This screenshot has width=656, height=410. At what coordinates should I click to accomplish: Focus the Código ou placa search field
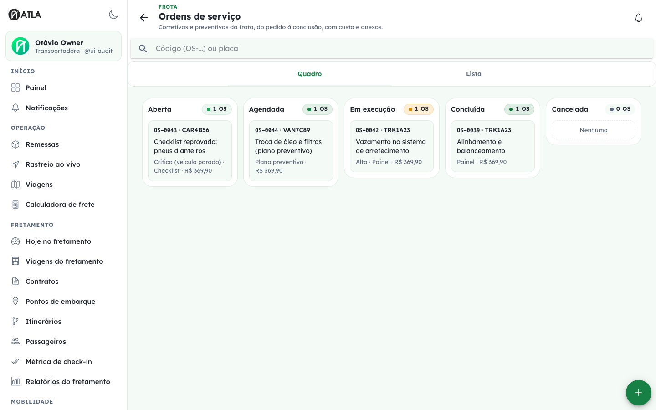pyautogui.click(x=392, y=48)
